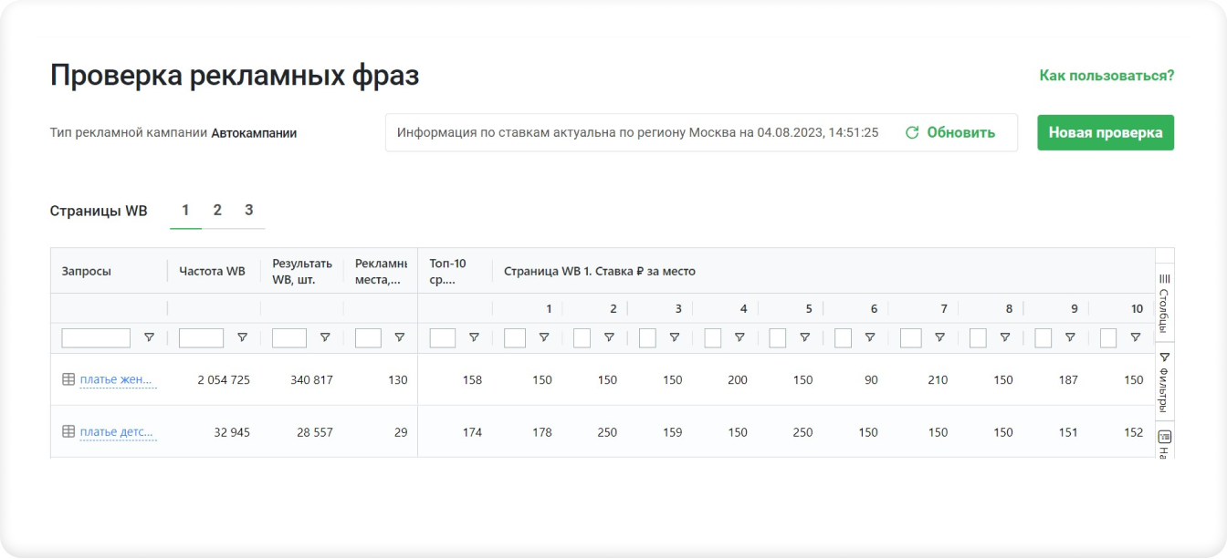Open the платье жен... query link
This screenshot has width=1227, height=559.
(x=117, y=380)
